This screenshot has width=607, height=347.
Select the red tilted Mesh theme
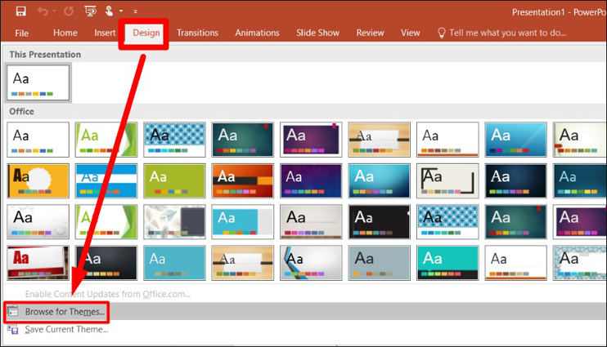[38, 263]
